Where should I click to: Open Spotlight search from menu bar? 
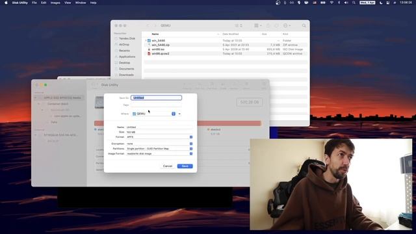[354, 3]
